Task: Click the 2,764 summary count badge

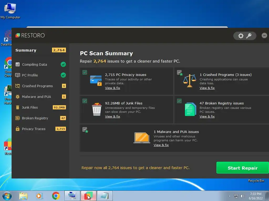Action: pyautogui.click(x=59, y=50)
